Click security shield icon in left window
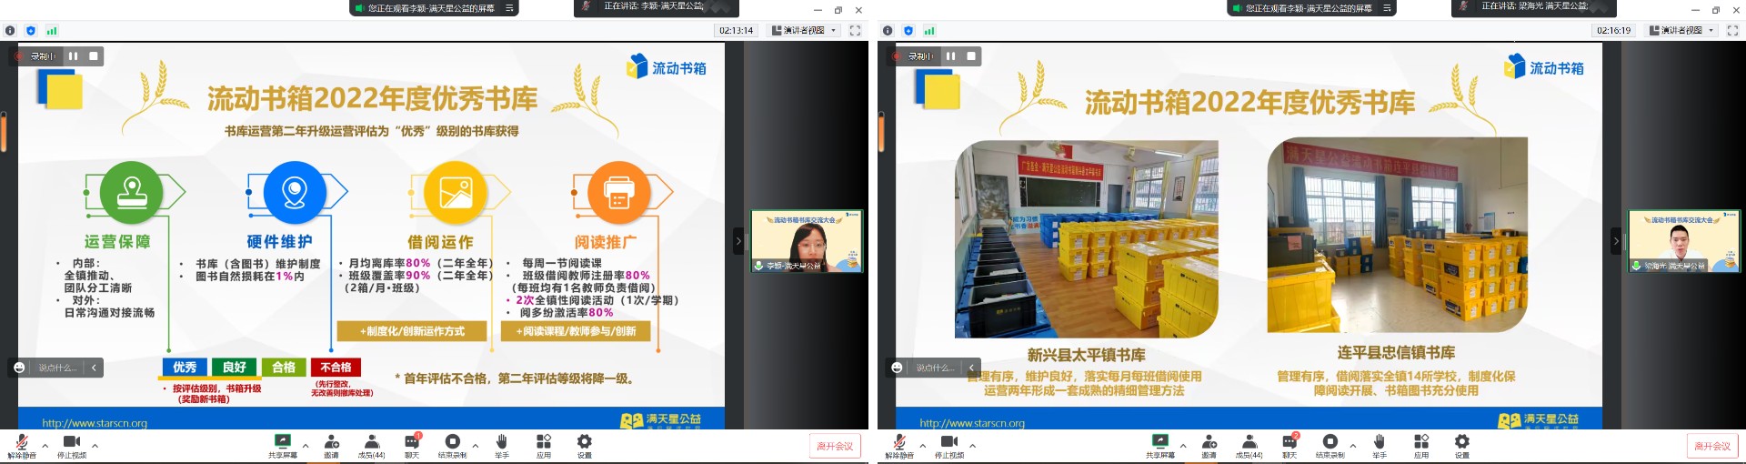The width and height of the screenshot is (1746, 464). point(31,30)
